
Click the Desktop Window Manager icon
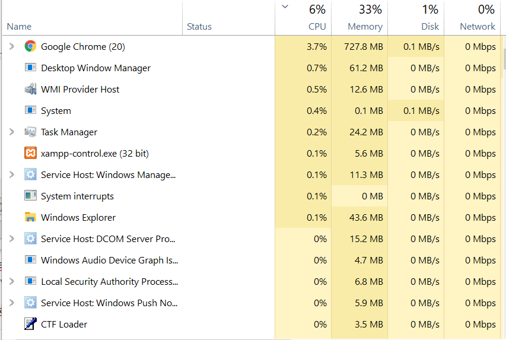click(x=30, y=68)
